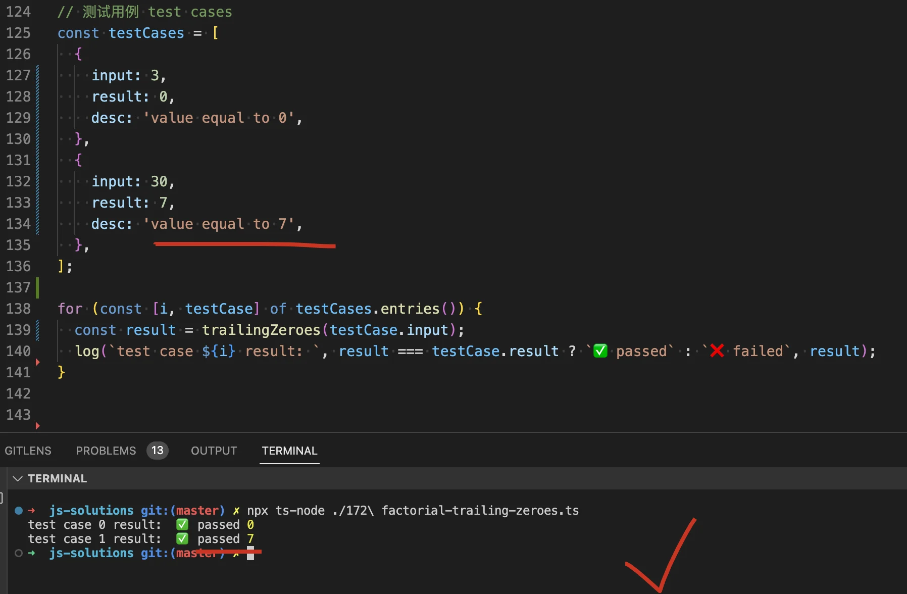This screenshot has width=907, height=594.
Task: Click 'js-solutions' in the first terminal prompt
Action: tap(91, 511)
